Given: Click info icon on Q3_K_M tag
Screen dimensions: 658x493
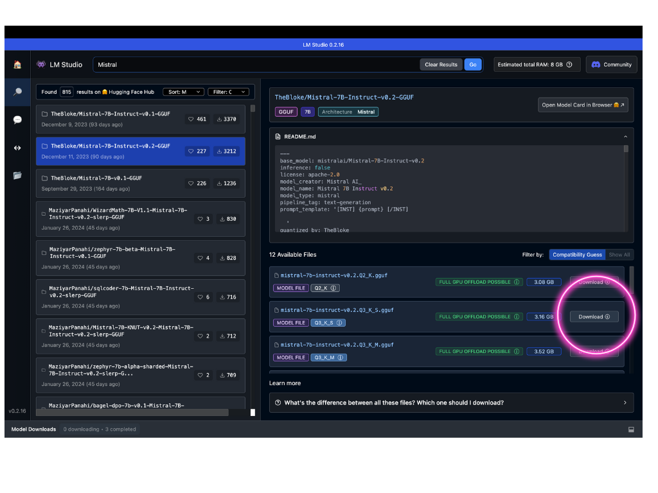Looking at the screenshot, I should tap(341, 358).
